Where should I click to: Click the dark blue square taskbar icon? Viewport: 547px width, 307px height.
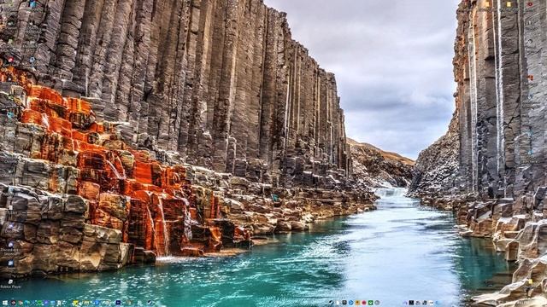pyautogui.click(x=118, y=303)
